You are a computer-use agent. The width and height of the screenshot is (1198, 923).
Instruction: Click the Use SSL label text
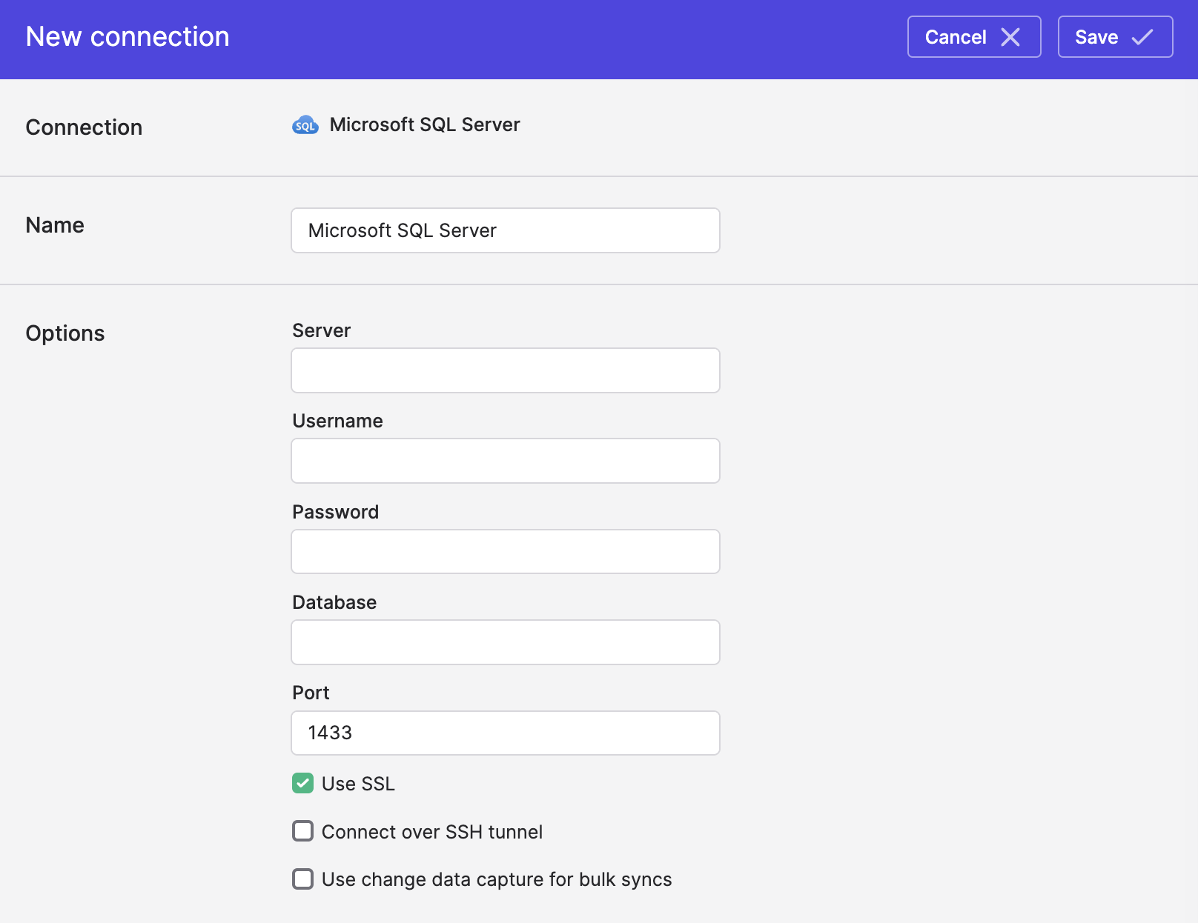pos(358,784)
